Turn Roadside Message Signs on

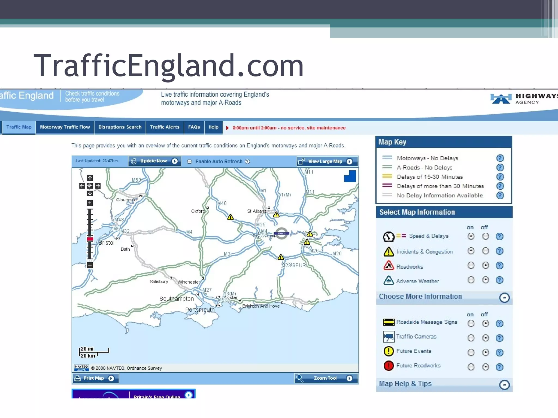[x=471, y=324]
